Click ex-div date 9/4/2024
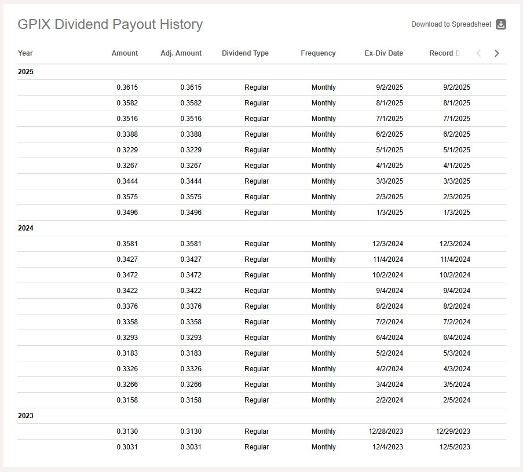The width and height of the screenshot is (523, 472). 389,291
